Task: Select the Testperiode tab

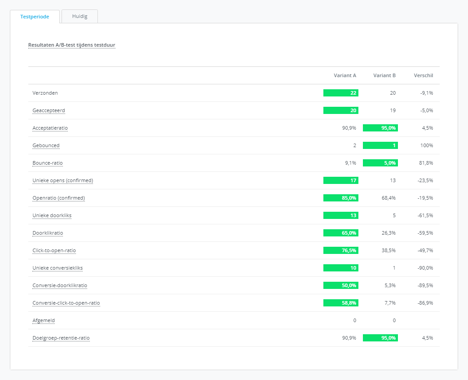Action: 35,17
